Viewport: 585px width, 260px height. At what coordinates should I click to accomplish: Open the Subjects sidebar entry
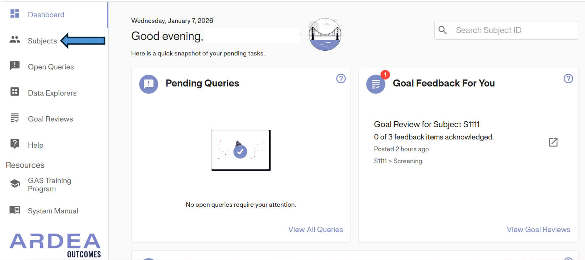tap(42, 41)
